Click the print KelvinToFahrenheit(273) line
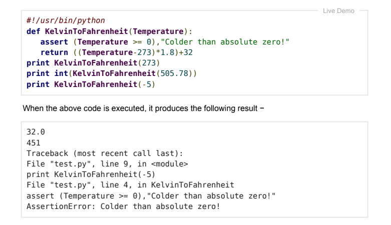This screenshot has height=225, width=391. (93, 63)
